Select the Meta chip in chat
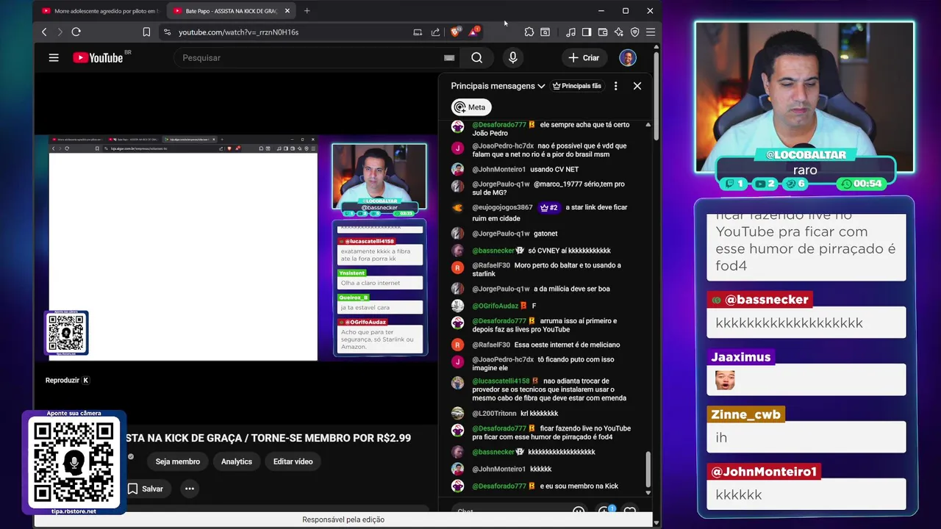Image resolution: width=941 pixels, height=529 pixels. click(470, 107)
